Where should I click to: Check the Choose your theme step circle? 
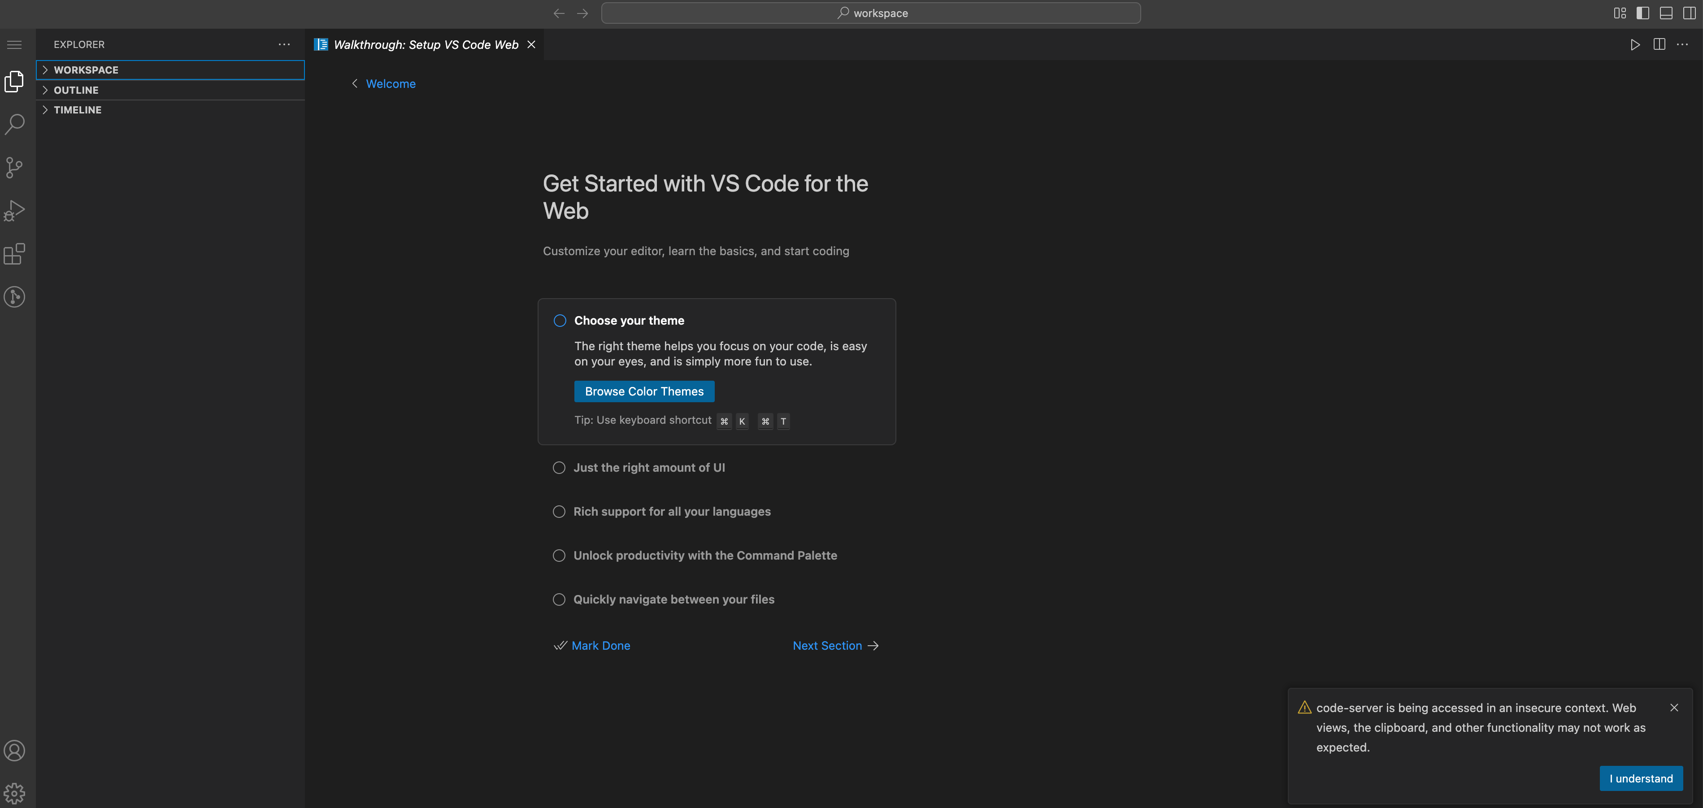click(560, 321)
